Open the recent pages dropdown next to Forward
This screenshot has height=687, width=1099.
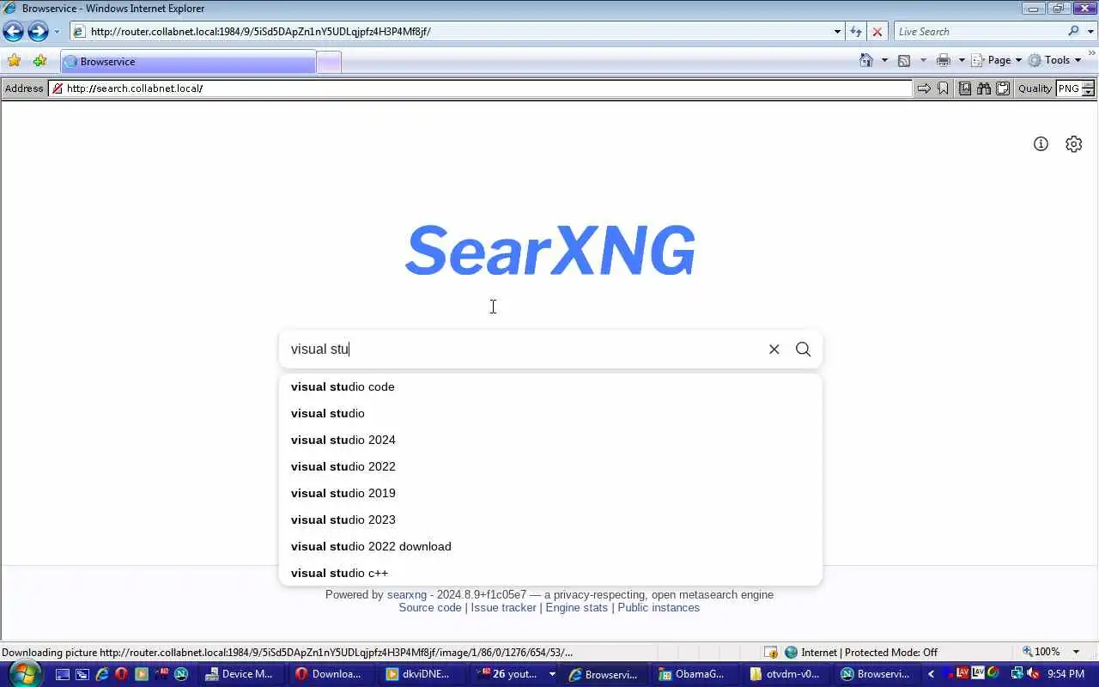(x=57, y=32)
